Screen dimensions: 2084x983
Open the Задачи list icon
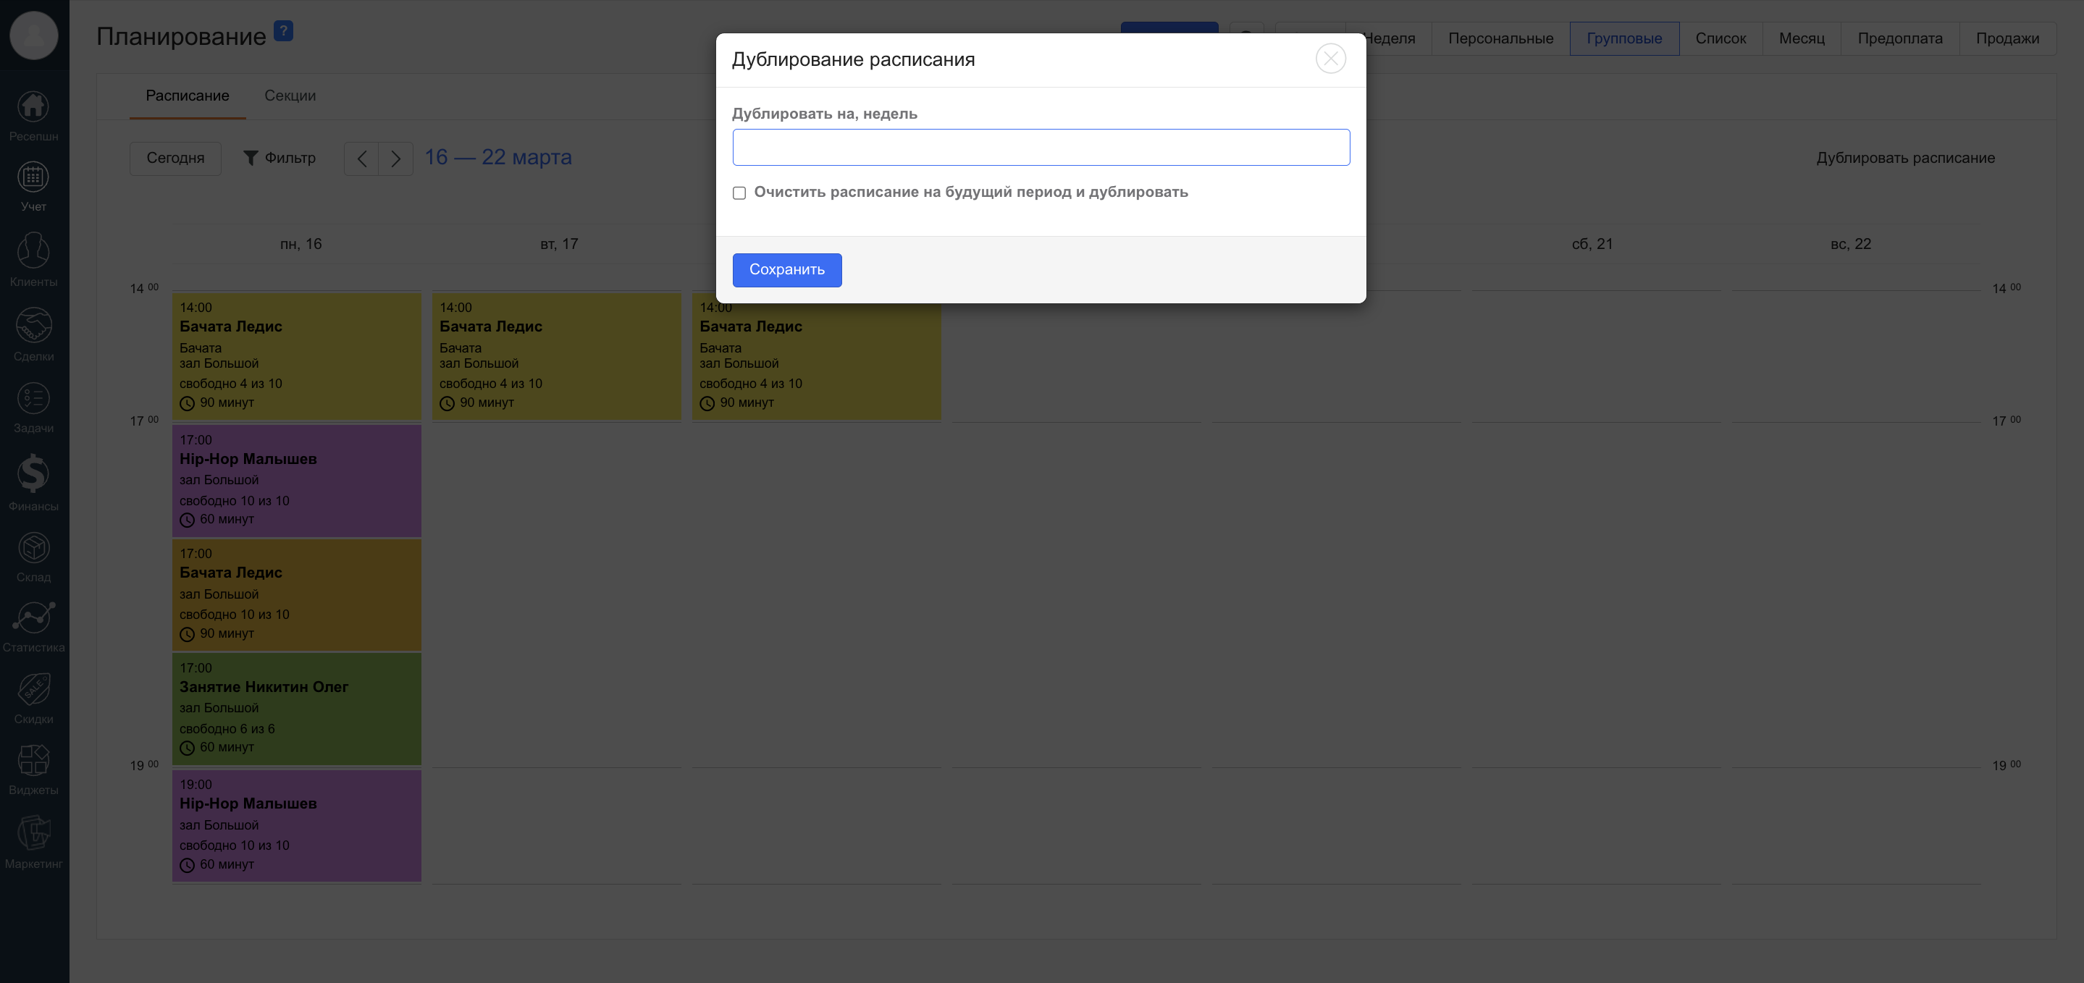pyautogui.click(x=33, y=399)
